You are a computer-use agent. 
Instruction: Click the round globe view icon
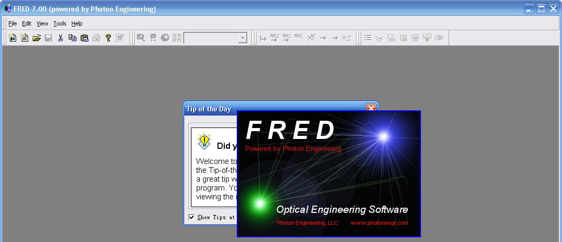tap(165, 37)
